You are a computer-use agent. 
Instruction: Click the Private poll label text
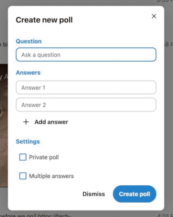click(x=44, y=157)
